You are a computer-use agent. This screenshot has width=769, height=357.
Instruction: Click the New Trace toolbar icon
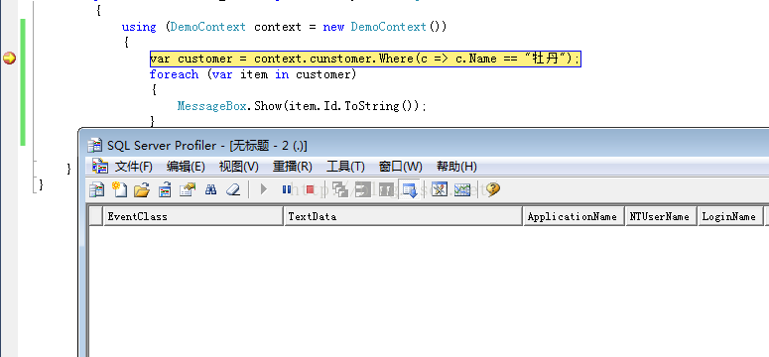pos(96,189)
